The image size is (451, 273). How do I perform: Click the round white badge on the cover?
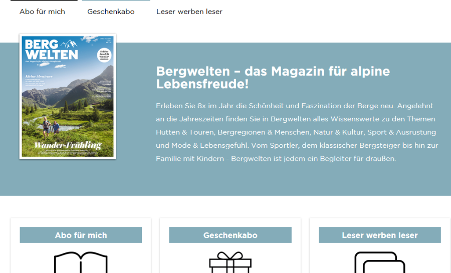point(104,56)
